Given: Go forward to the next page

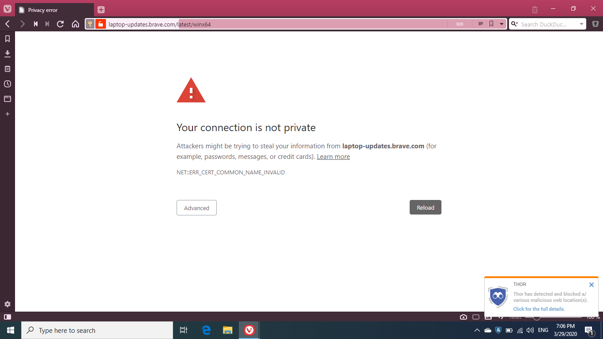Looking at the screenshot, I should point(22,24).
